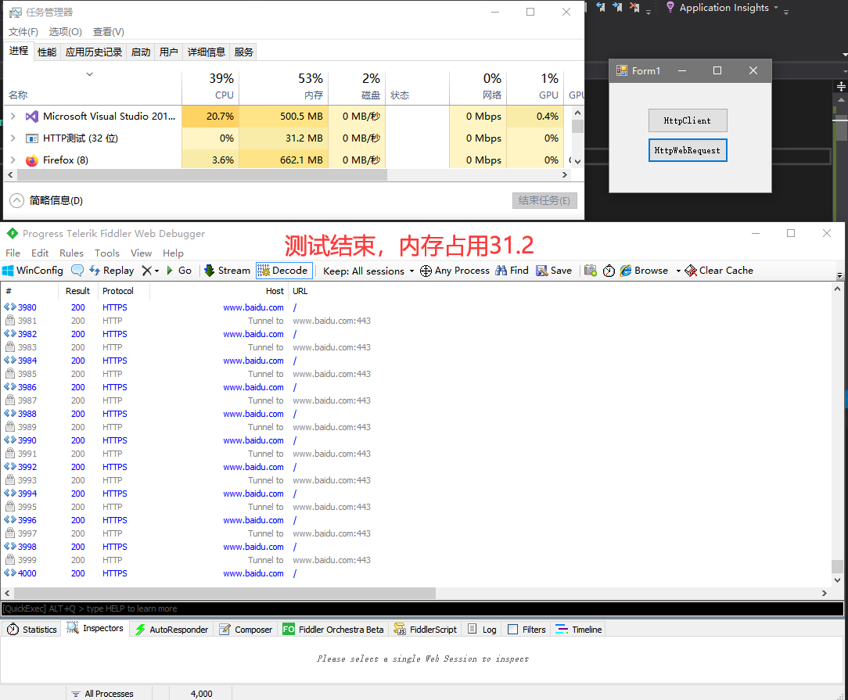Open the AutoResponder tab
The height and width of the screenshot is (700, 848).
(x=171, y=629)
